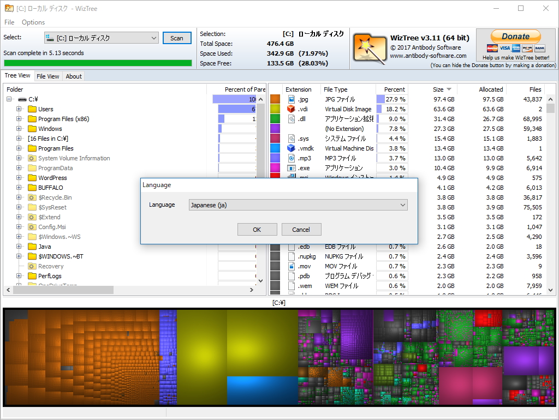Click the Scan button
Screen dimensions: 559x420
click(177, 38)
